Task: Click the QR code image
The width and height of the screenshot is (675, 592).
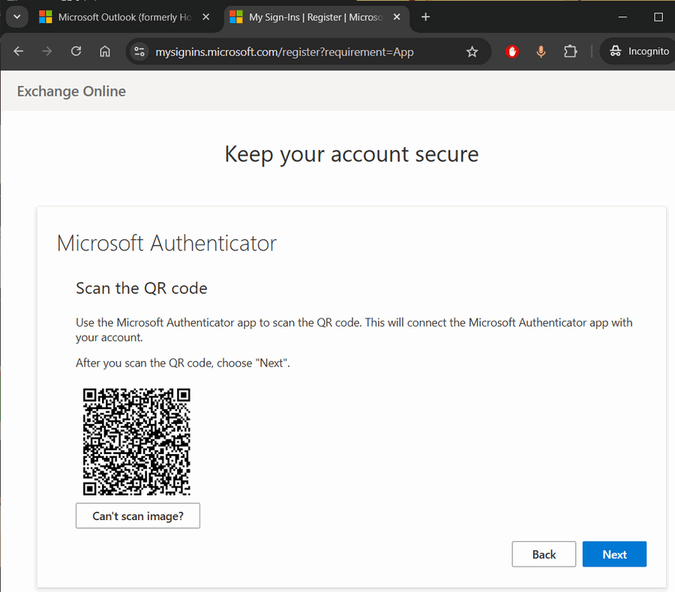Action: click(x=136, y=441)
